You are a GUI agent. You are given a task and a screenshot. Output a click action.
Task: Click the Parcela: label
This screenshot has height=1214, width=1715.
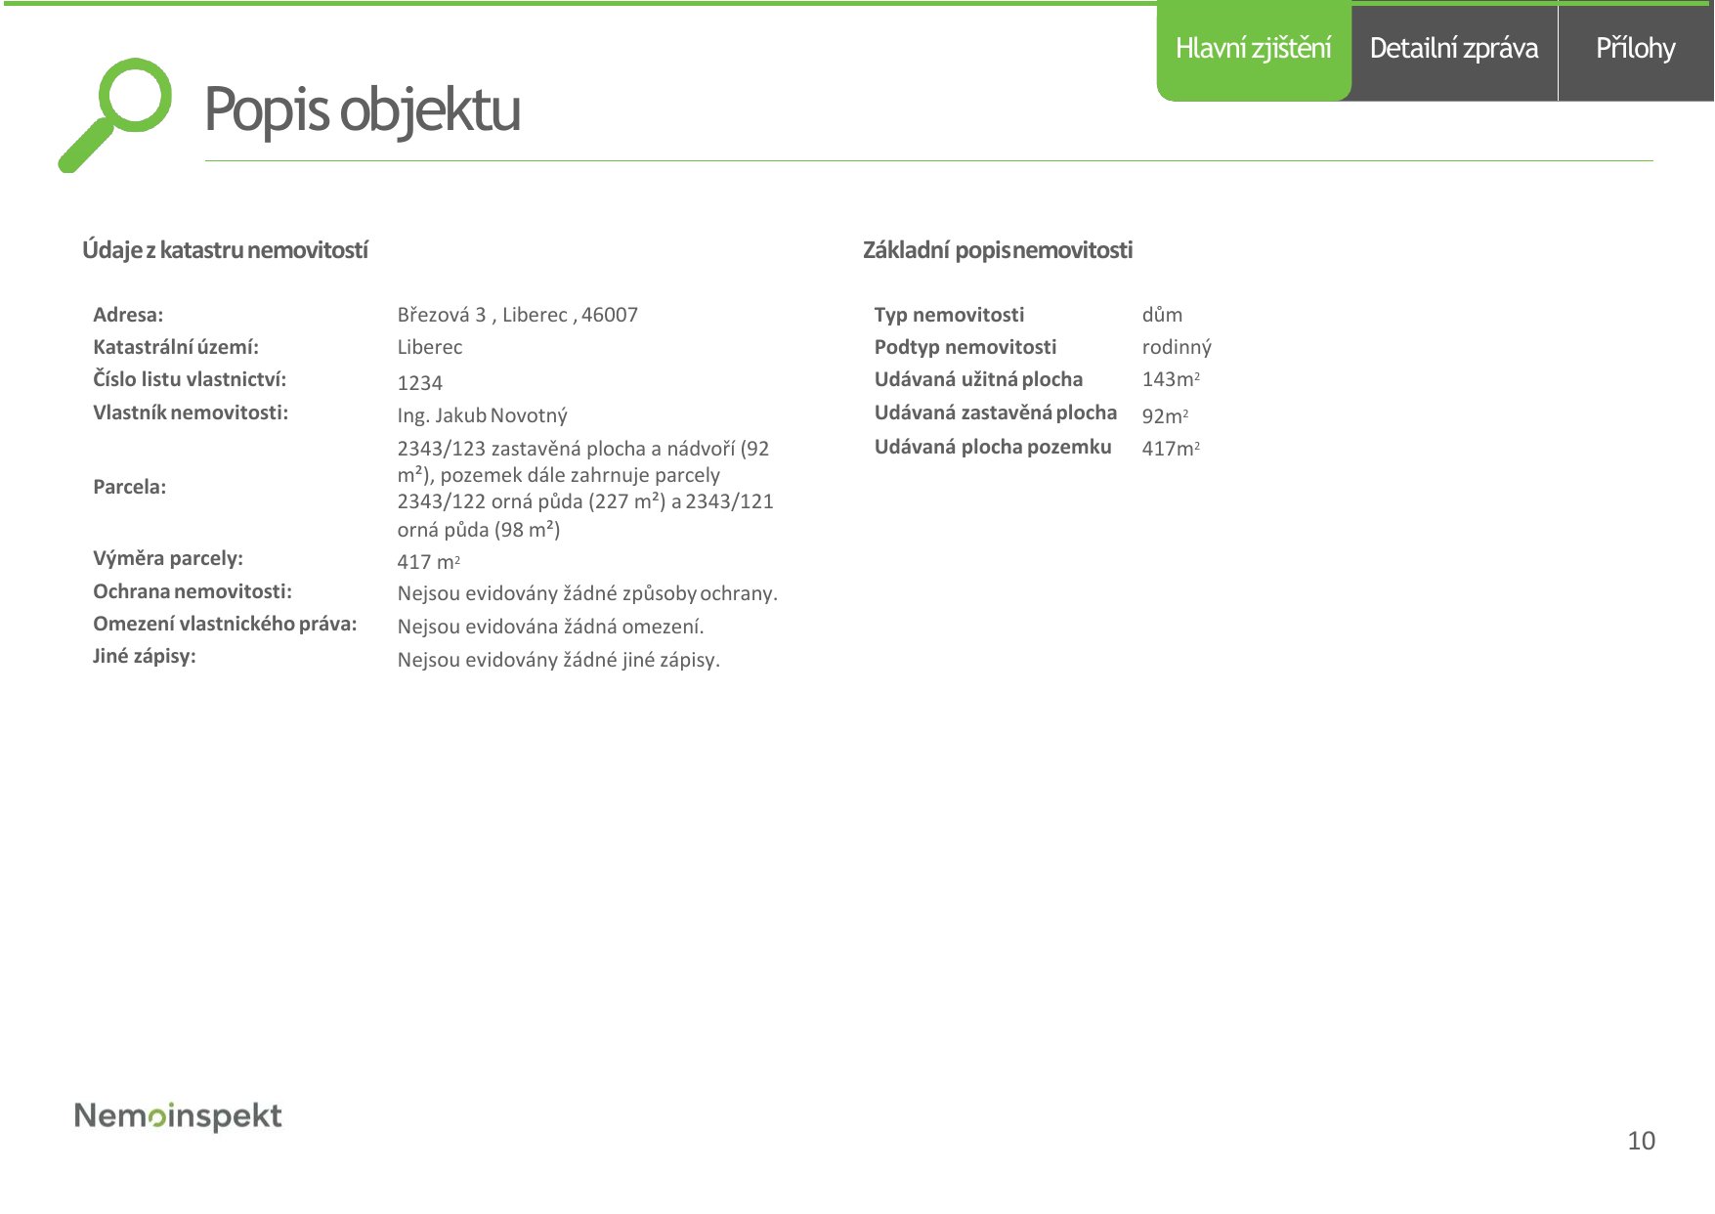tap(129, 487)
